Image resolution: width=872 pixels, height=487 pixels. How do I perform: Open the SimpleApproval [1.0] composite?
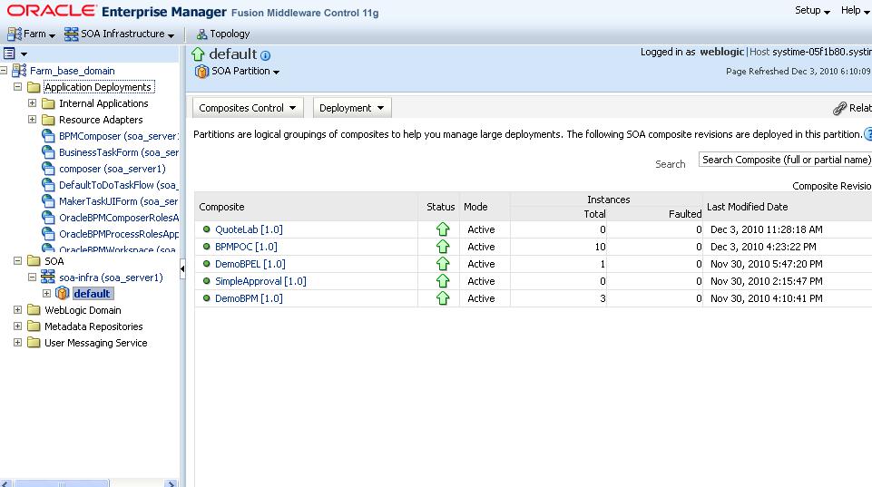260,281
